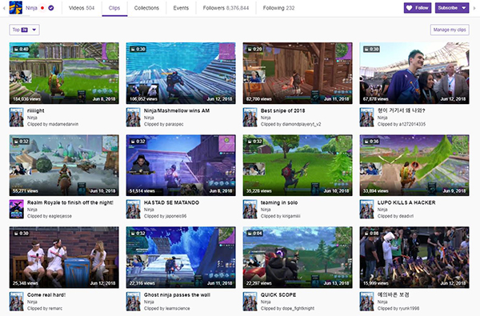Open the Collections tab
The image size is (480, 316).
[146, 8]
